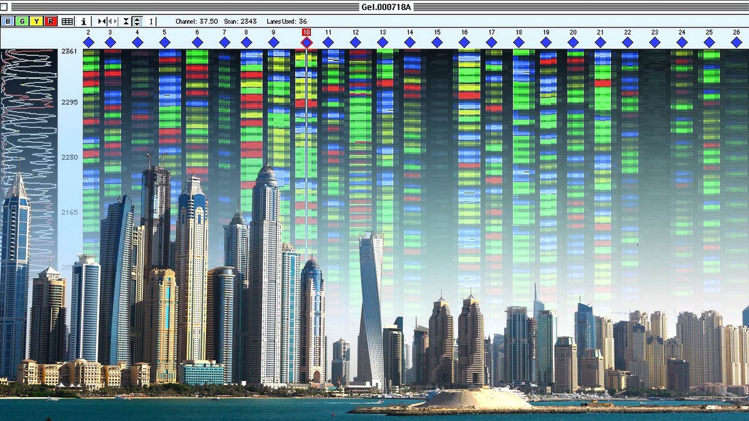Toggle the yellow (Y) dye channel
This screenshot has height=421, width=749.
coord(37,21)
